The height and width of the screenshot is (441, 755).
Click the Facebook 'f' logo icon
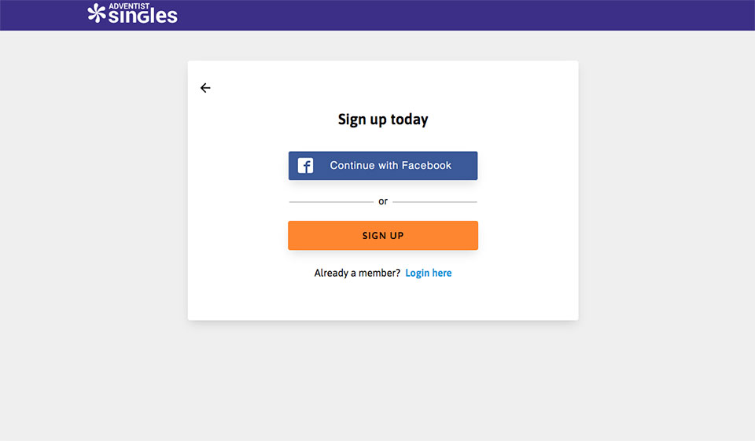pyautogui.click(x=305, y=166)
